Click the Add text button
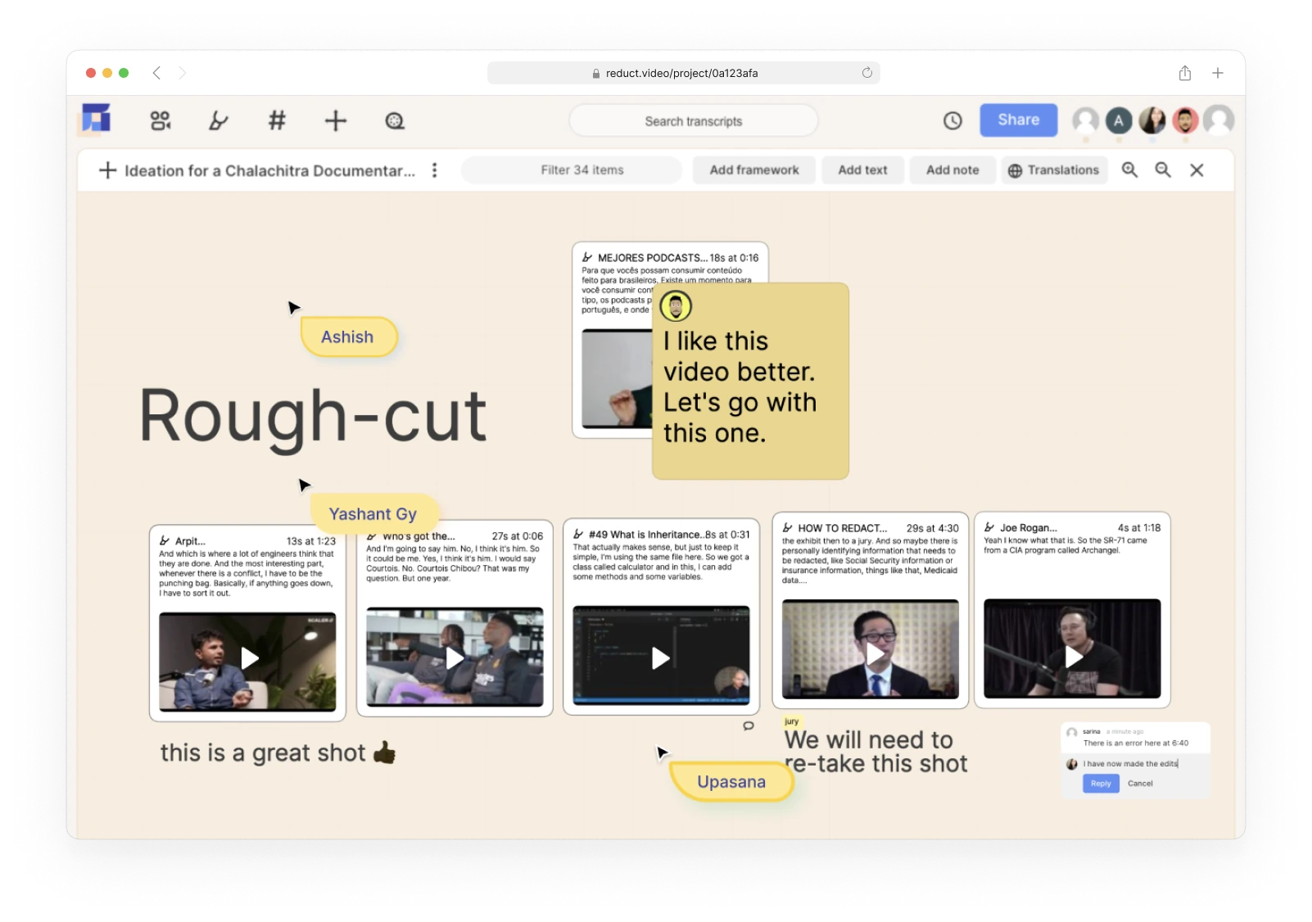1312x922 pixels. [x=862, y=170]
